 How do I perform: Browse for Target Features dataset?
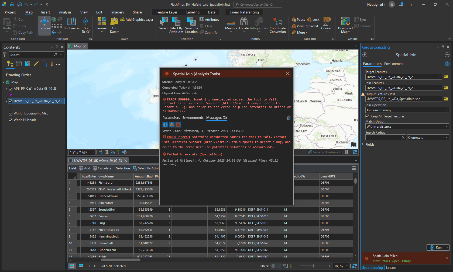[x=446, y=77]
